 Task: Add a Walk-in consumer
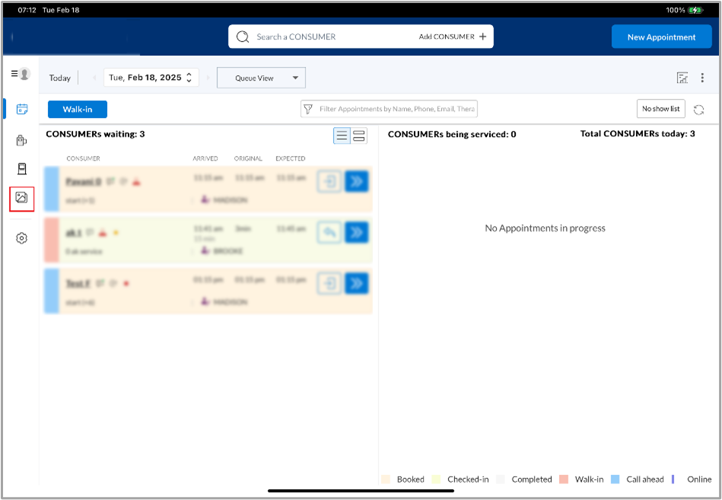78,110
